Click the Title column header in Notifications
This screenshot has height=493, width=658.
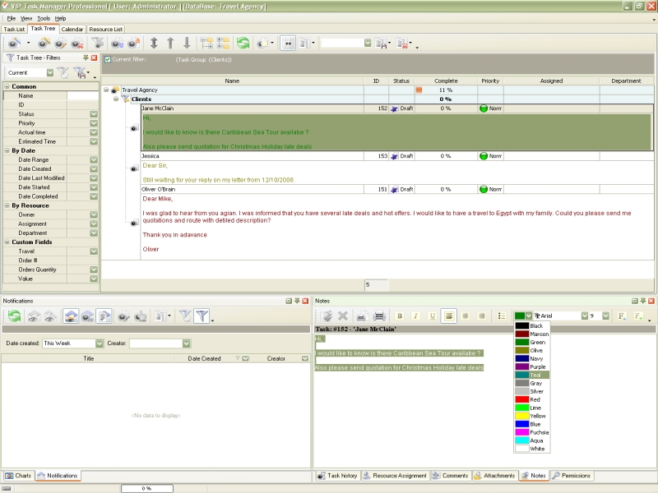(x=89, y=358)
